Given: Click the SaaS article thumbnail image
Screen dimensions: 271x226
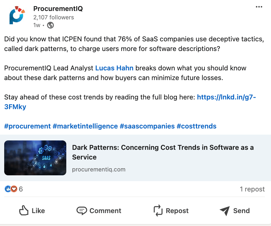Looking at the screenshot, I should pyautogui.click(x=35, y=158).
